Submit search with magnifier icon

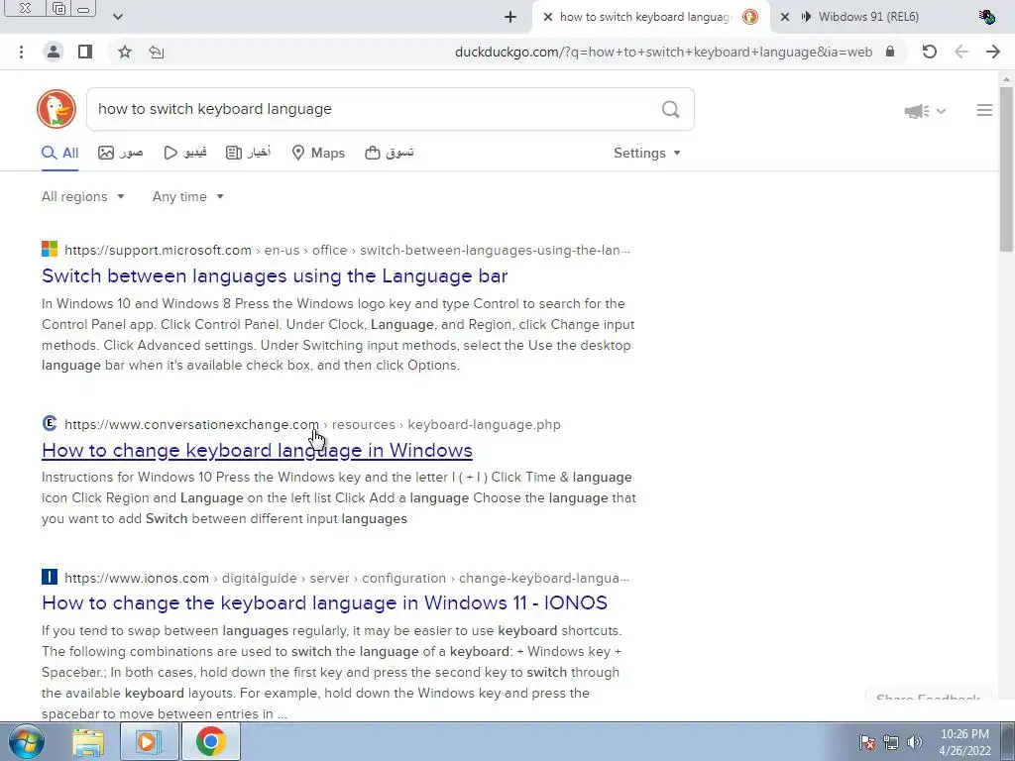tap(671, 109)
